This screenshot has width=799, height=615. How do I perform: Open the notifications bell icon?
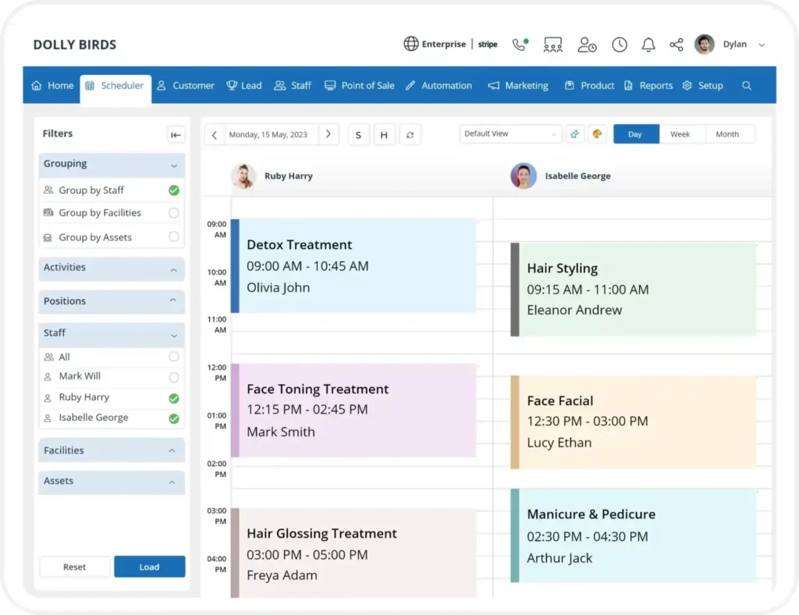(648, 44)
